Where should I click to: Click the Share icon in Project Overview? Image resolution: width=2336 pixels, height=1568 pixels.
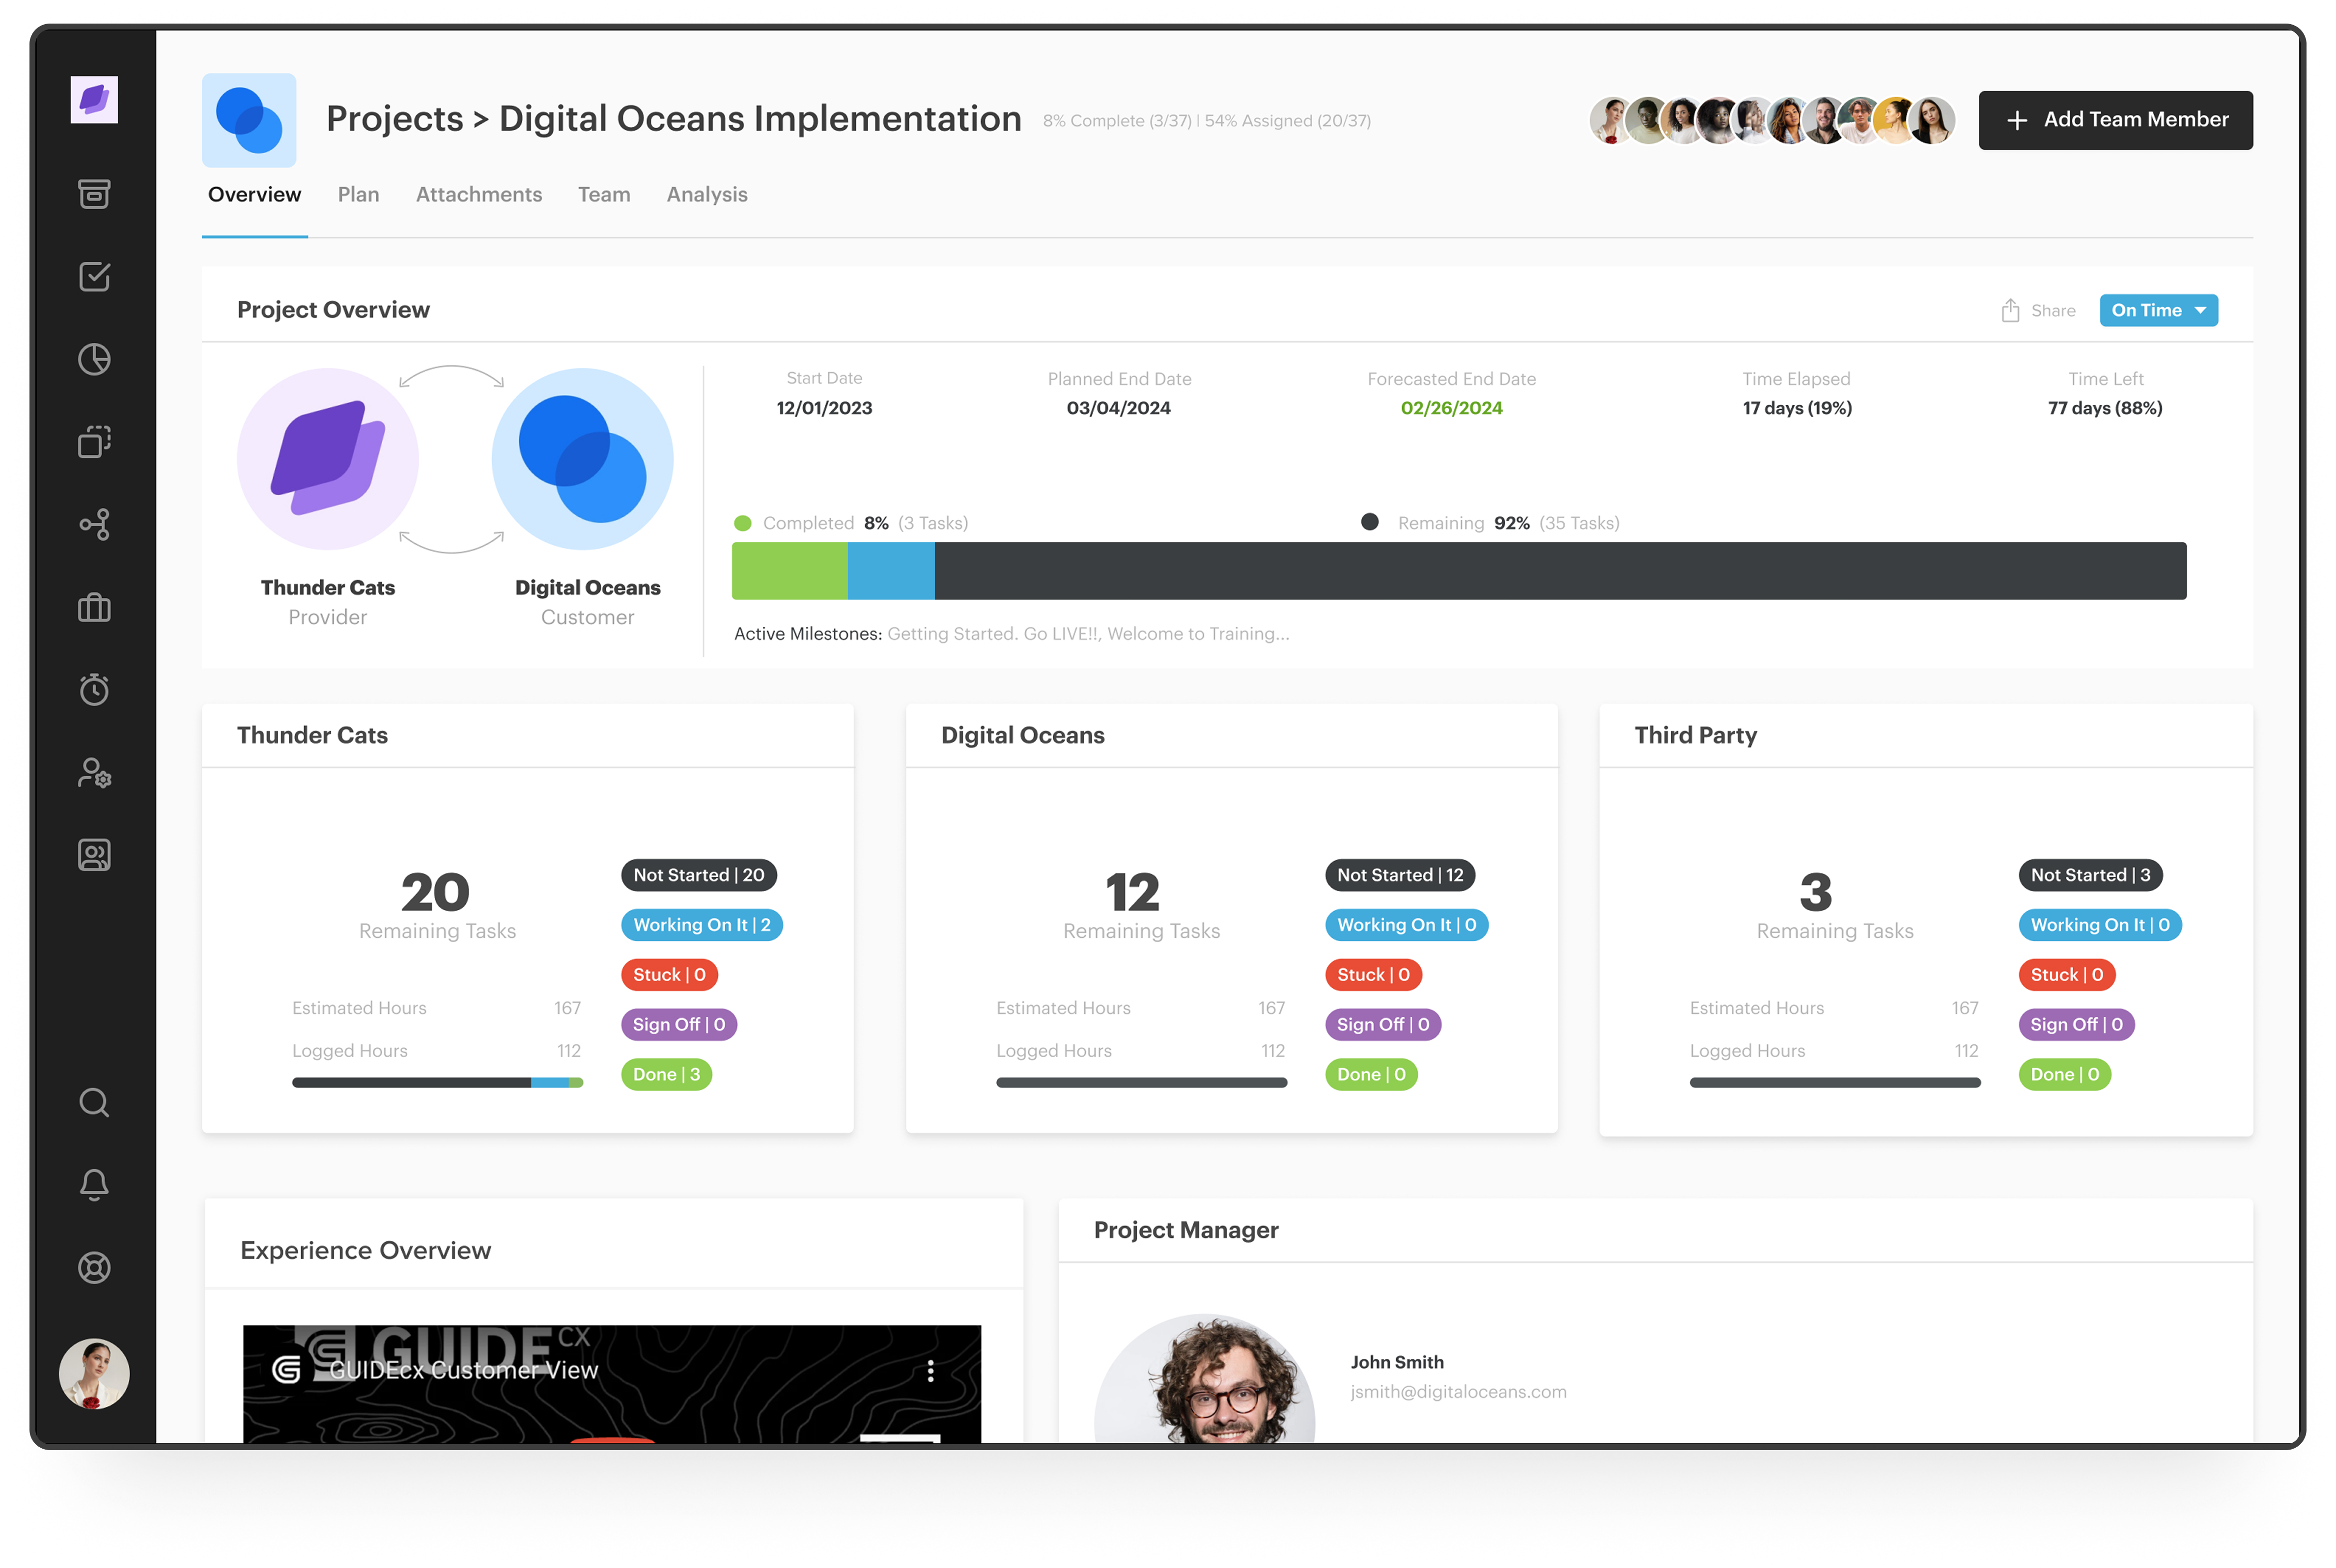pos(2010,310)
